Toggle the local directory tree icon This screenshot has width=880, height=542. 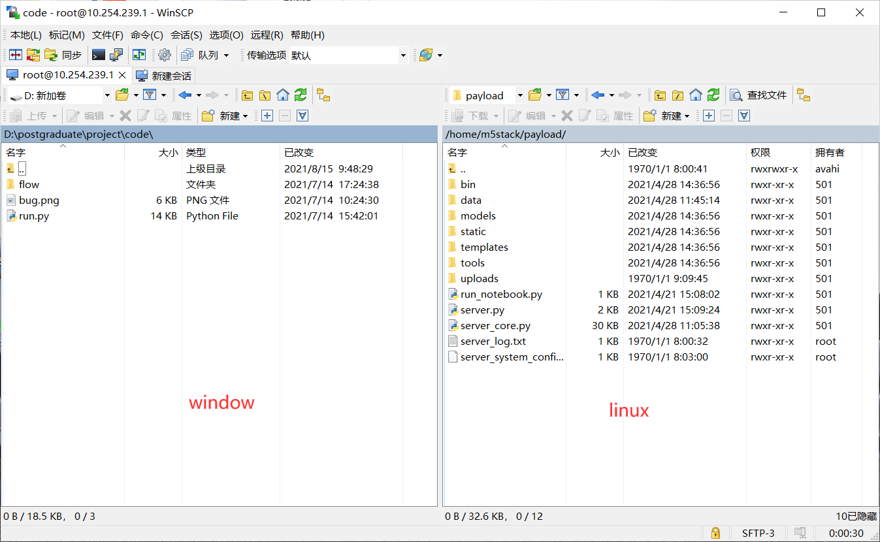click(x=323, y=95)
